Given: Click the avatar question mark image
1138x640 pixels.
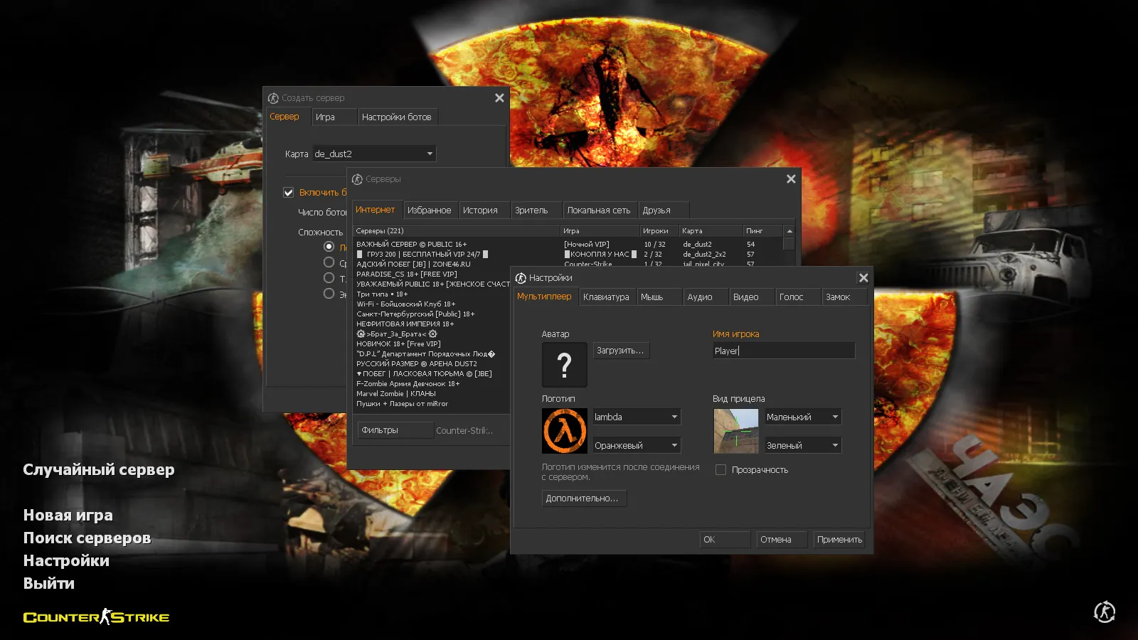Looking at the screenshot, I should coord(564,365).
